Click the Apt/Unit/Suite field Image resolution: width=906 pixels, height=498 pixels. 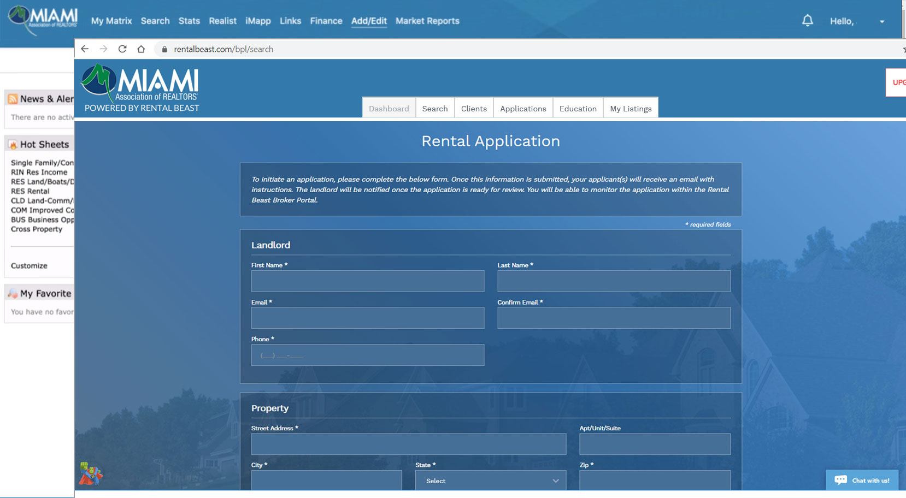pyautogui.click(x=655, y=444)
